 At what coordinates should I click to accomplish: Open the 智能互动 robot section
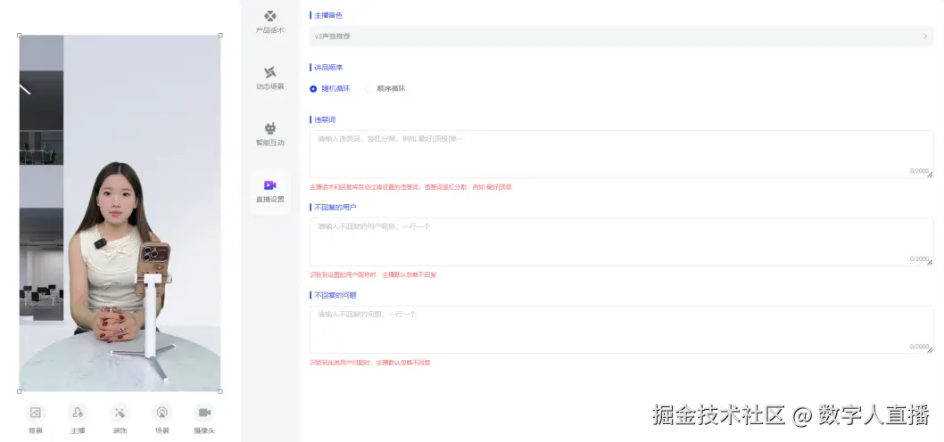(269, 135)
